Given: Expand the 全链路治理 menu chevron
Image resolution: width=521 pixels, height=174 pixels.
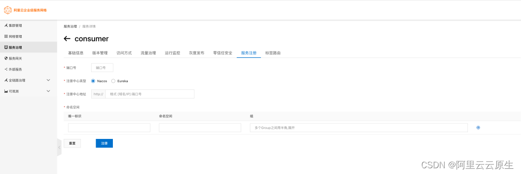Looking at the screenshot, I should point(48,80).
